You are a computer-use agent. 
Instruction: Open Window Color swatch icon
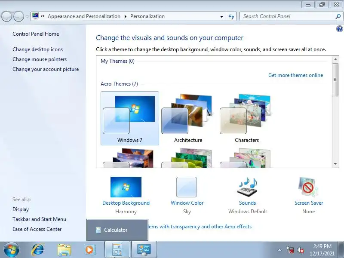tap(187, 187)
